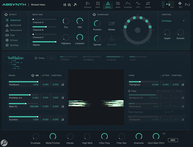
Task: Select the Aetherizer effect
Action: (13, 20)
